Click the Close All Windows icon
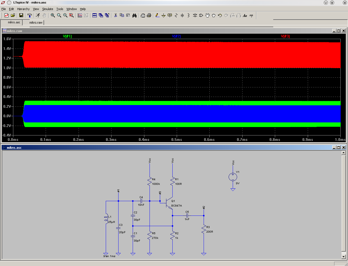 click(x=107, y=15)
